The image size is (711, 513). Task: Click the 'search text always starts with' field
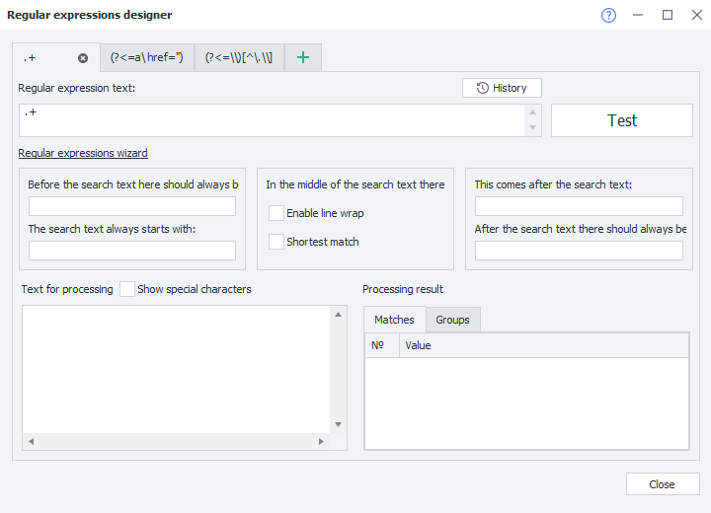(132, 251)
